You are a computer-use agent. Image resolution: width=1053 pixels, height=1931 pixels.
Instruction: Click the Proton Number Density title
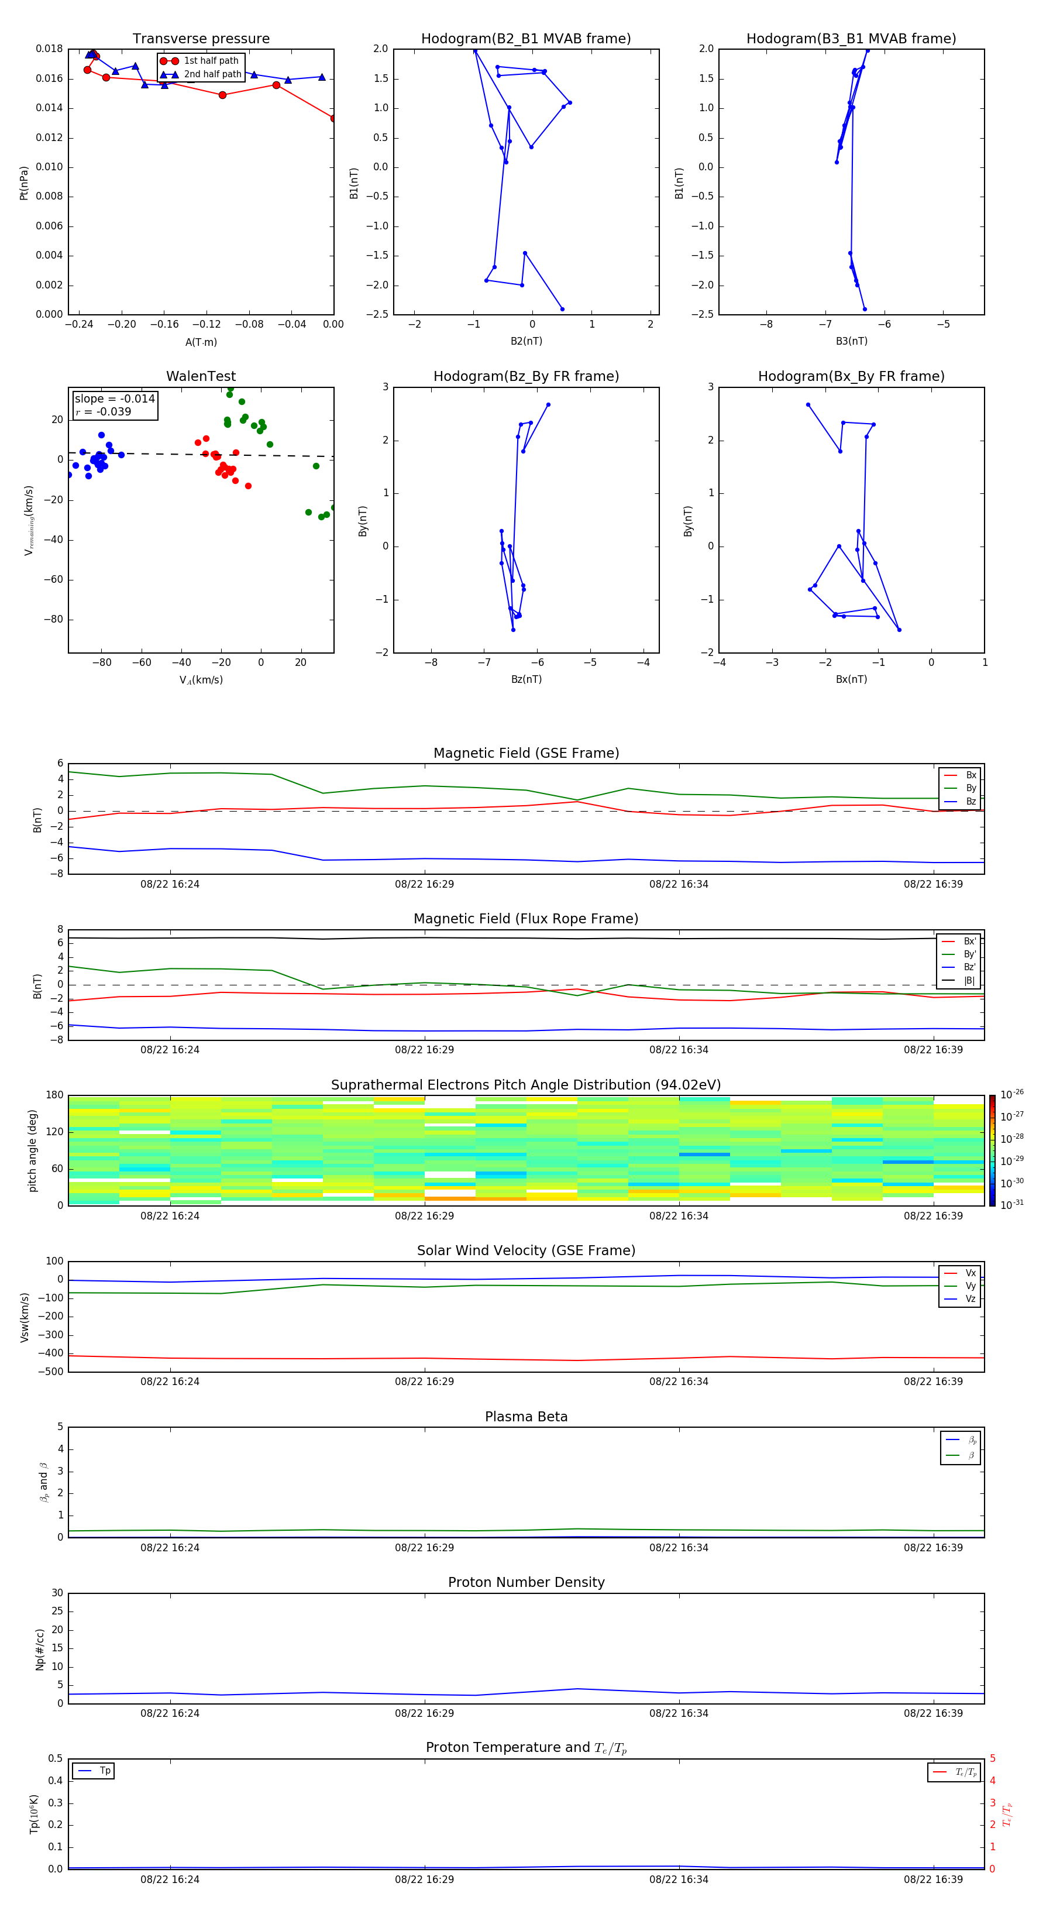(526, 1582)
